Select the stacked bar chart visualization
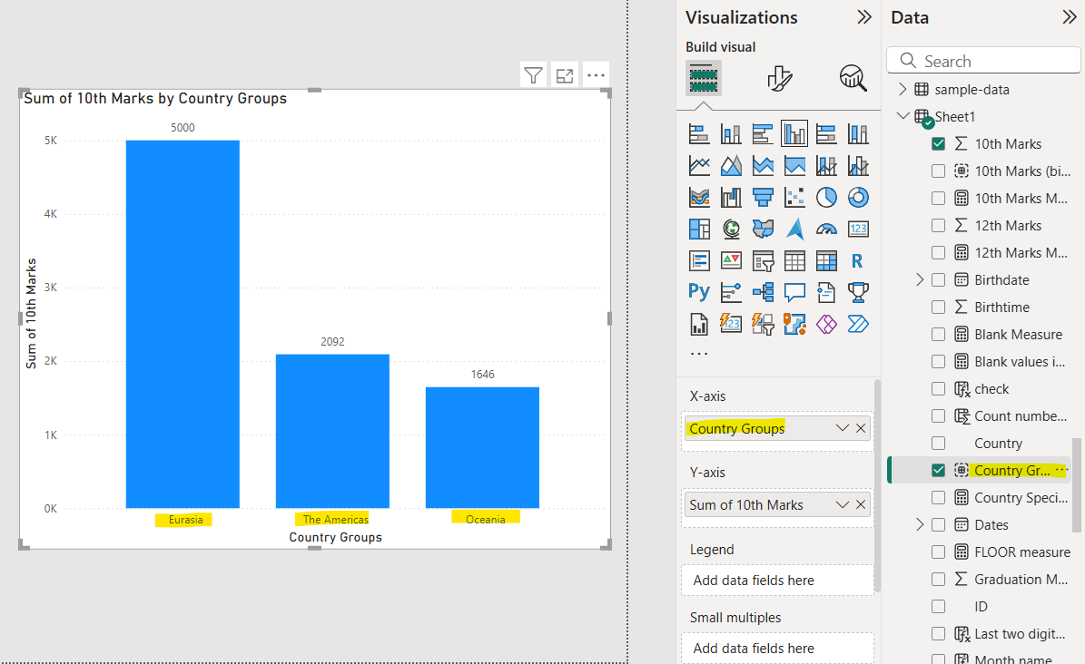The height and width of the screenshot is (664, 1085). click(x=699, y=133)
